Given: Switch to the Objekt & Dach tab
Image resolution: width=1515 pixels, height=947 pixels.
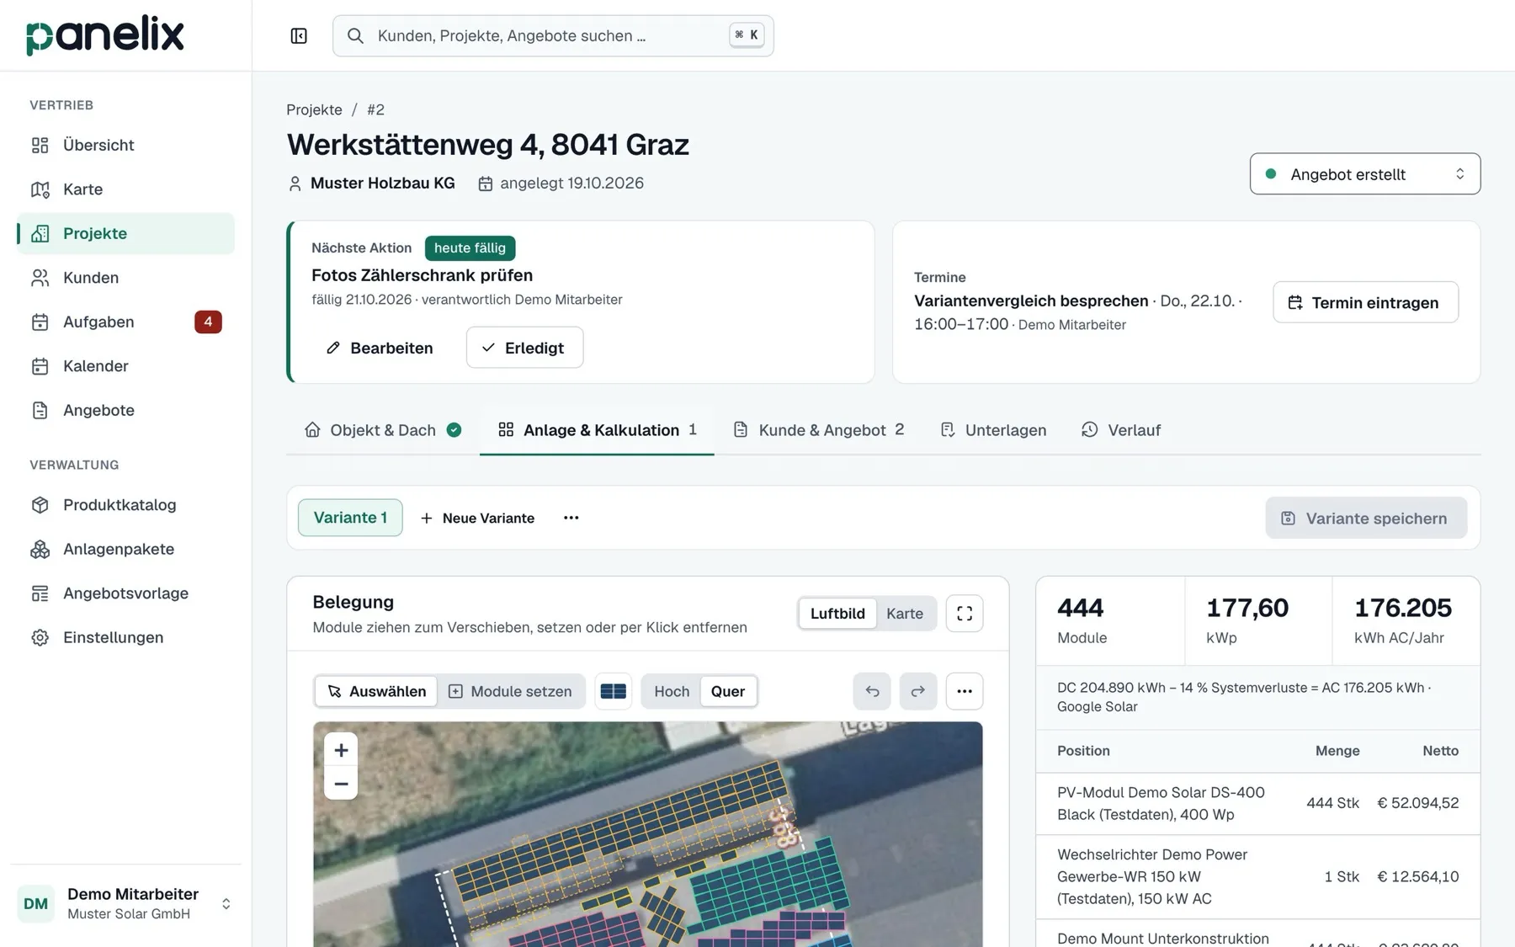Looking at the screenshot, I should 383,430.
